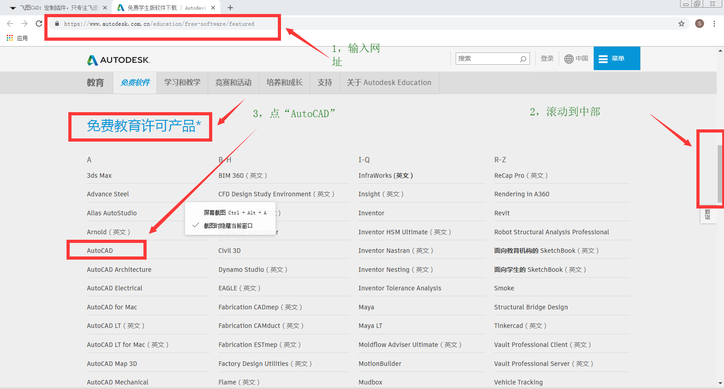
Task: Toggle 截图时隐藏当前窗口 option
Action: 229,225
